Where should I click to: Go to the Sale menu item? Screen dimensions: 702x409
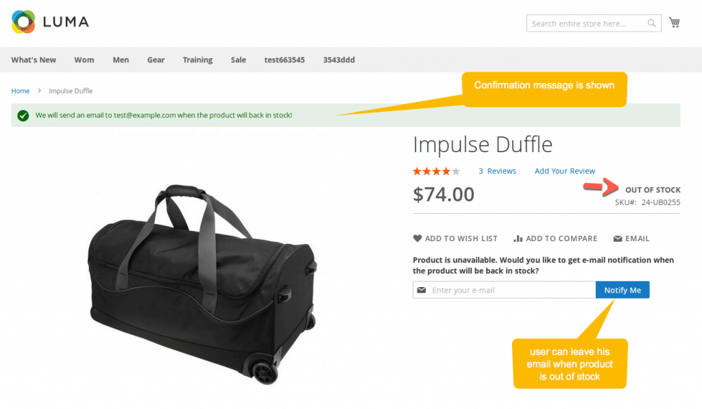point(238,60)
